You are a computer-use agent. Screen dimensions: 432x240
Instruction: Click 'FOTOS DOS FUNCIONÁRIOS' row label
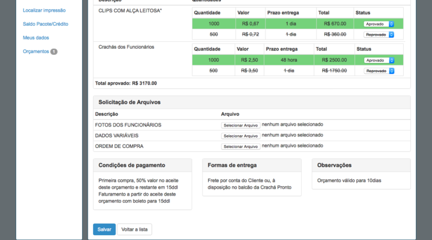click(x=128, y=125)
